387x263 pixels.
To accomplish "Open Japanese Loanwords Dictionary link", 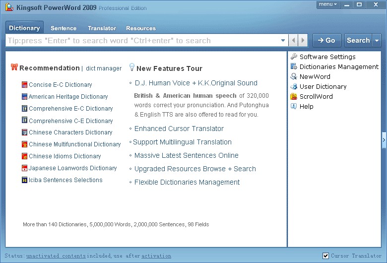I will (x=73, y=168).
